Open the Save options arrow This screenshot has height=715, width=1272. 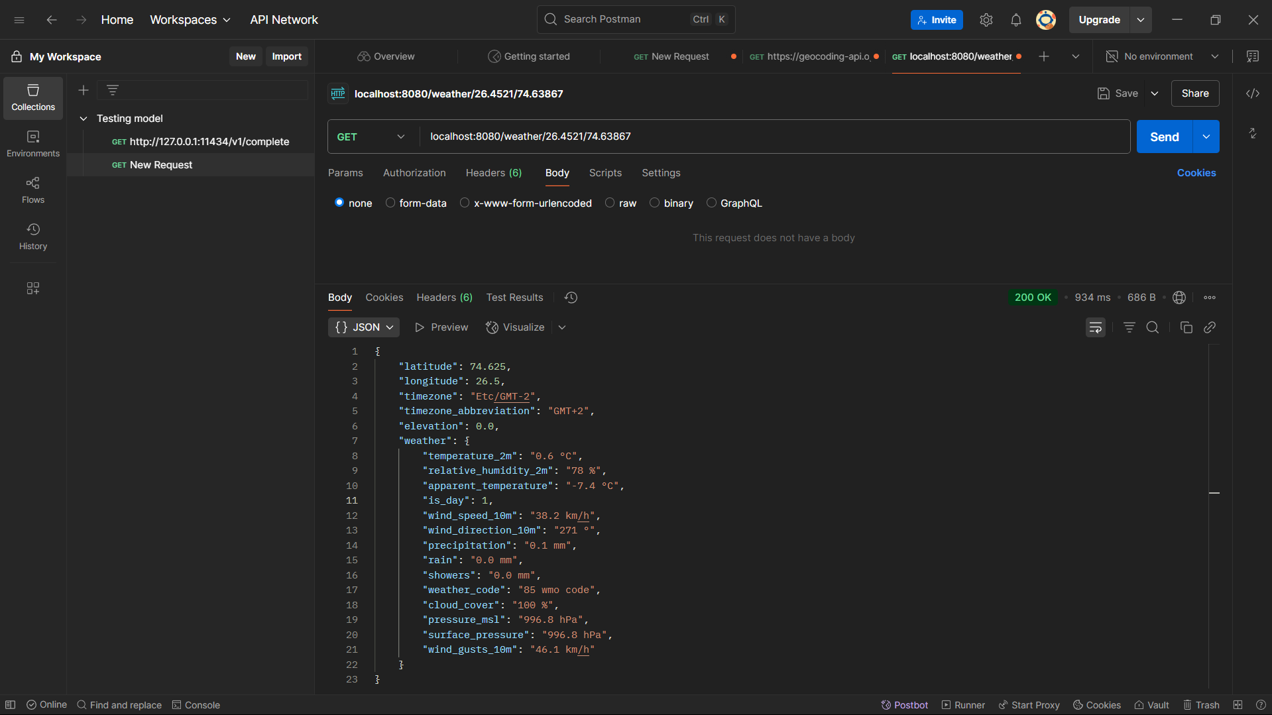tap(1155, 93)
